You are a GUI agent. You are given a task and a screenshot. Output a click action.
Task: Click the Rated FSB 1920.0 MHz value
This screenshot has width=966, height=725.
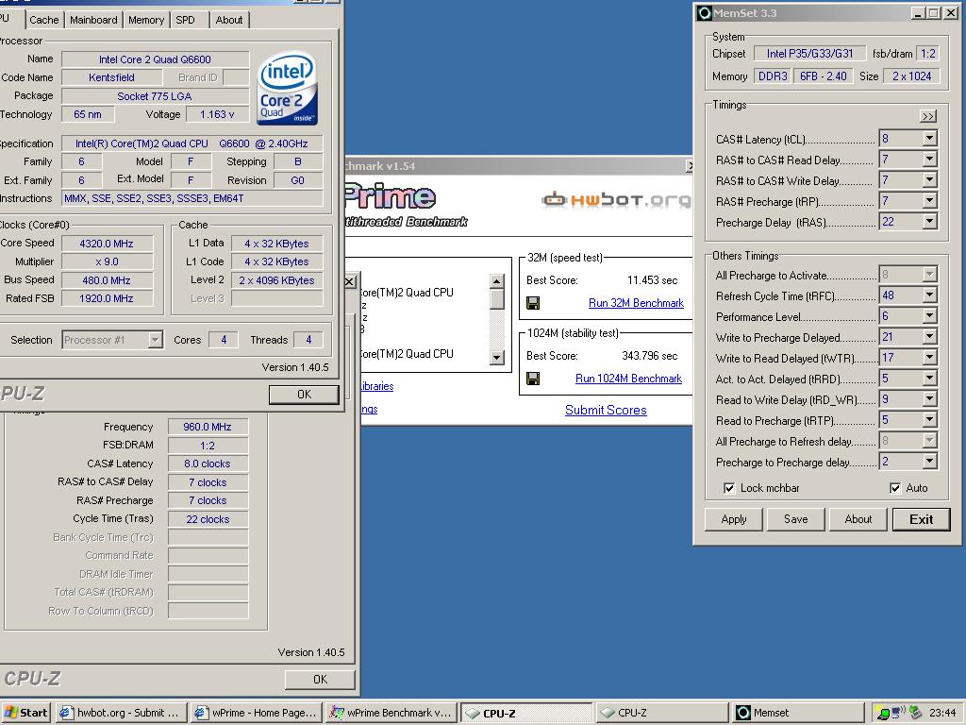point(107,298)
